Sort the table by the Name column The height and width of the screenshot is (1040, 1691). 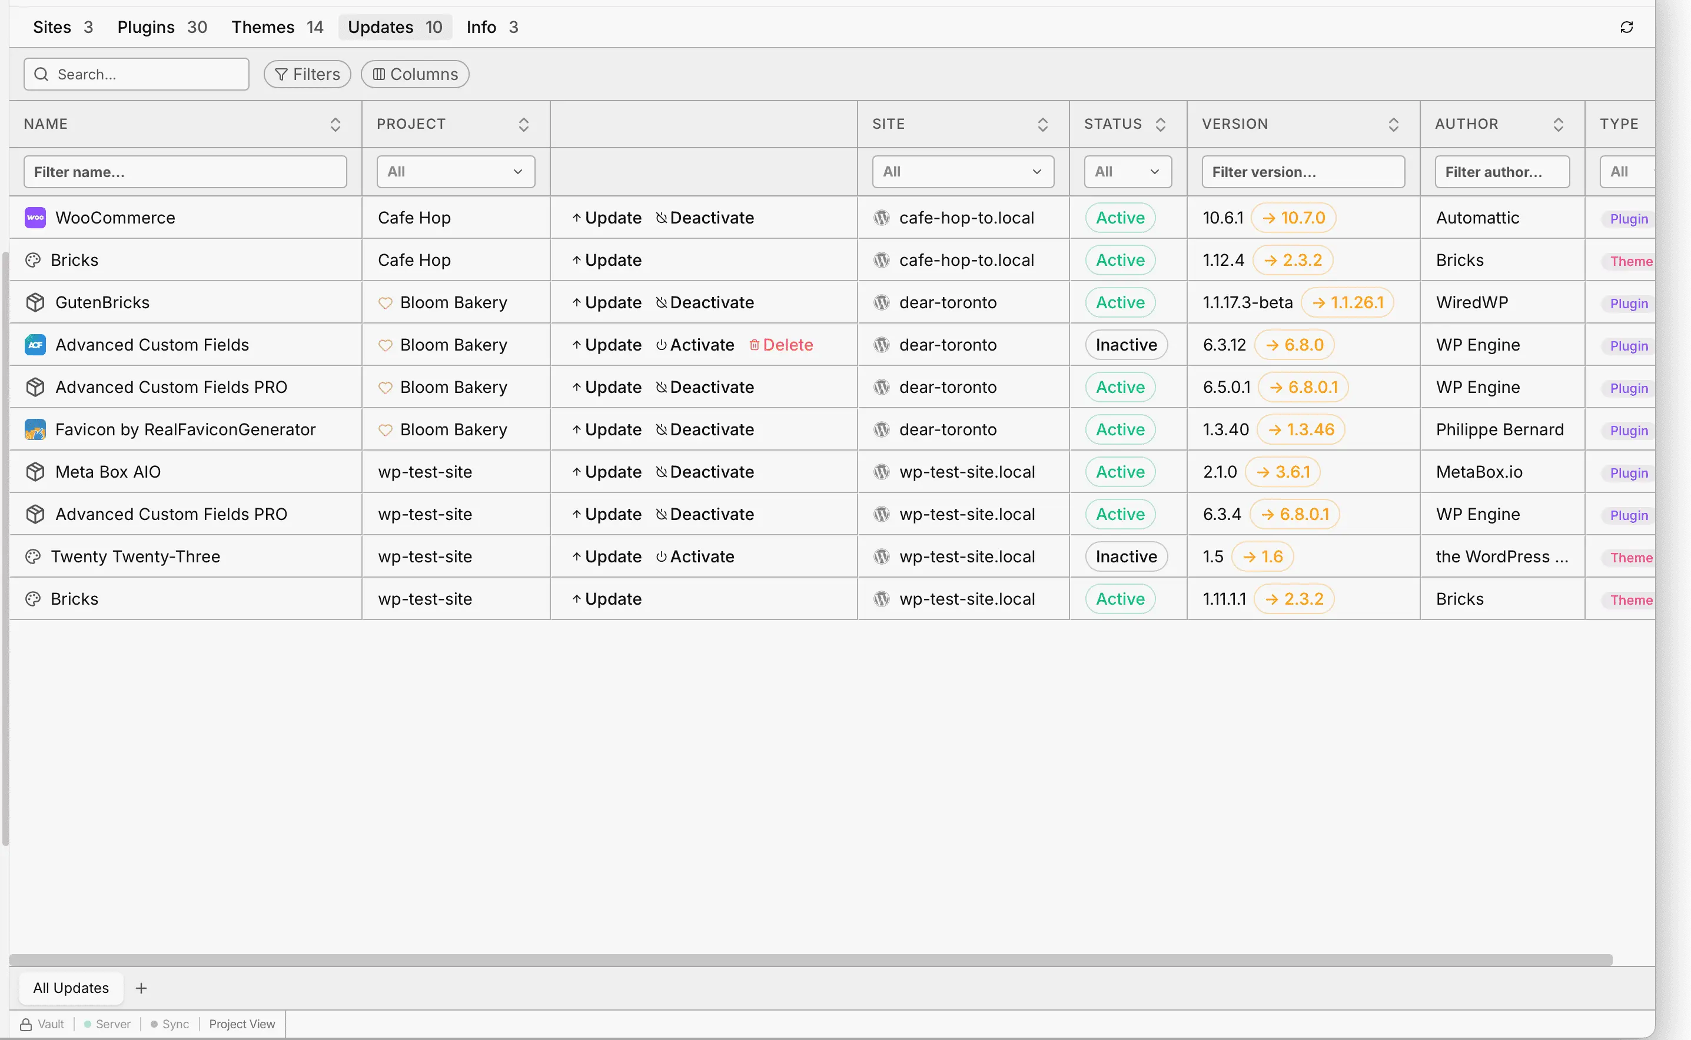point(335,125)
